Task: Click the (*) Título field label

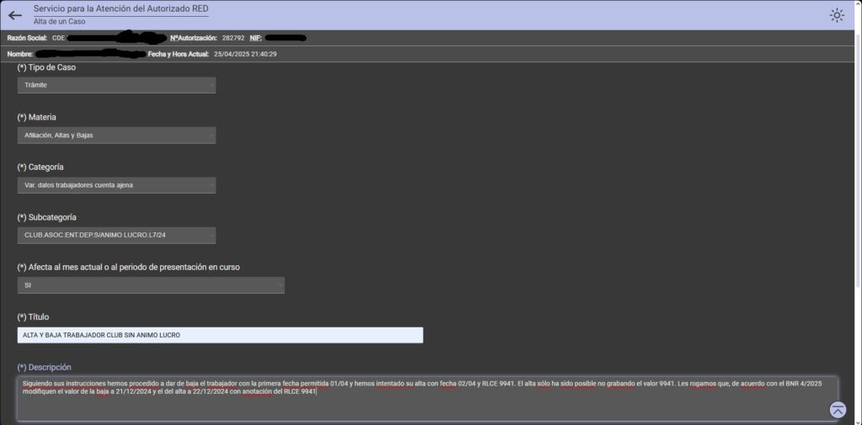Action: click(x=34, y=317)
